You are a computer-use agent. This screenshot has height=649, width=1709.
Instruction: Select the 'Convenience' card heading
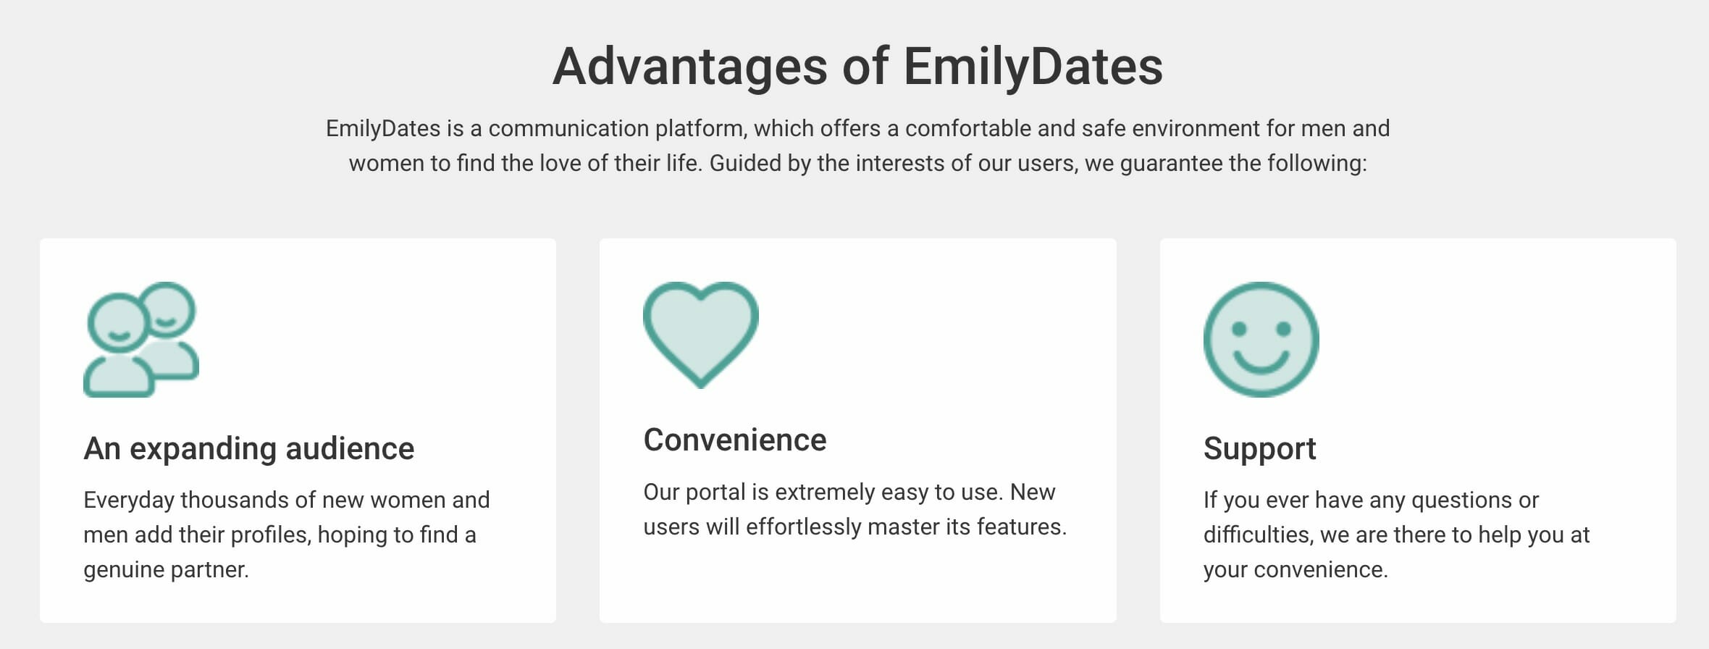click(734, 440)
